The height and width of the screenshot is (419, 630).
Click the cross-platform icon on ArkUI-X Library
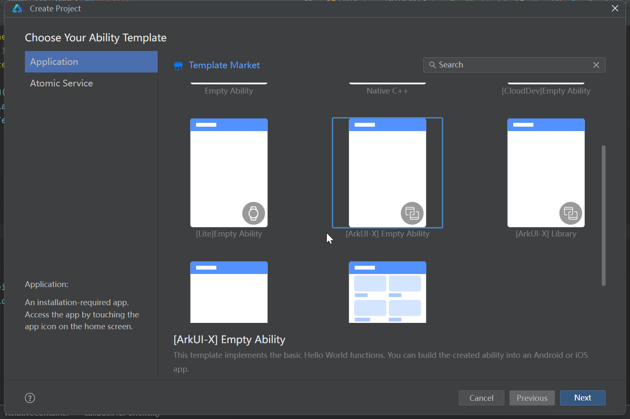coord(571,213)
